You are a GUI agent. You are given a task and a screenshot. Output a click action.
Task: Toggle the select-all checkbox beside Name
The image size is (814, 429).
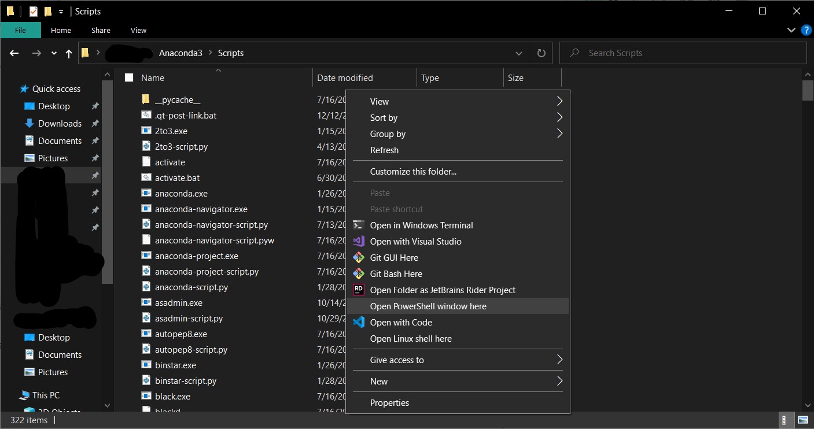point(129,77)
